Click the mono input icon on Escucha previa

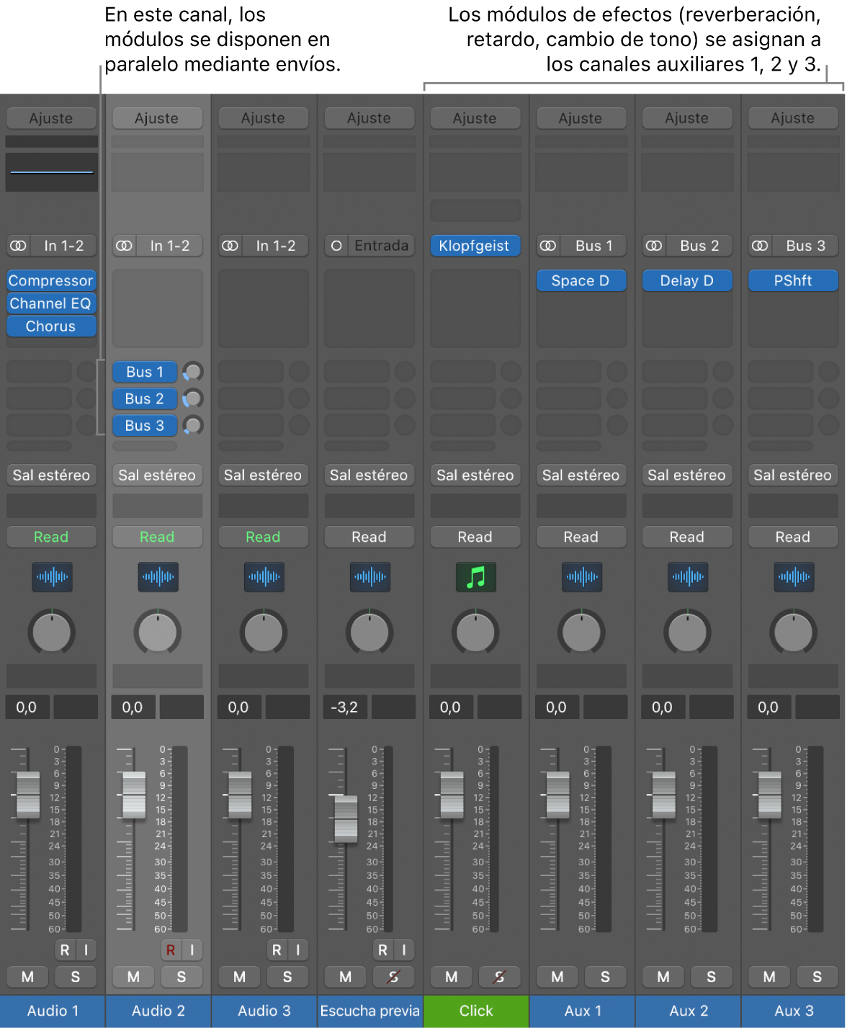click(336, 246)
